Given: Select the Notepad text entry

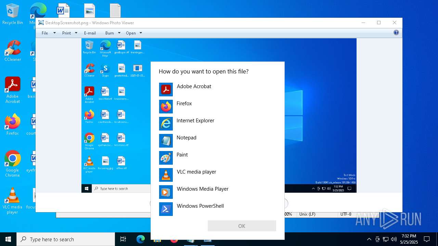Looking at the screenshot, I should 186,138.
